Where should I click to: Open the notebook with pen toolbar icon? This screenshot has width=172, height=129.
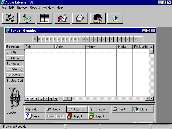click(62, 18)
